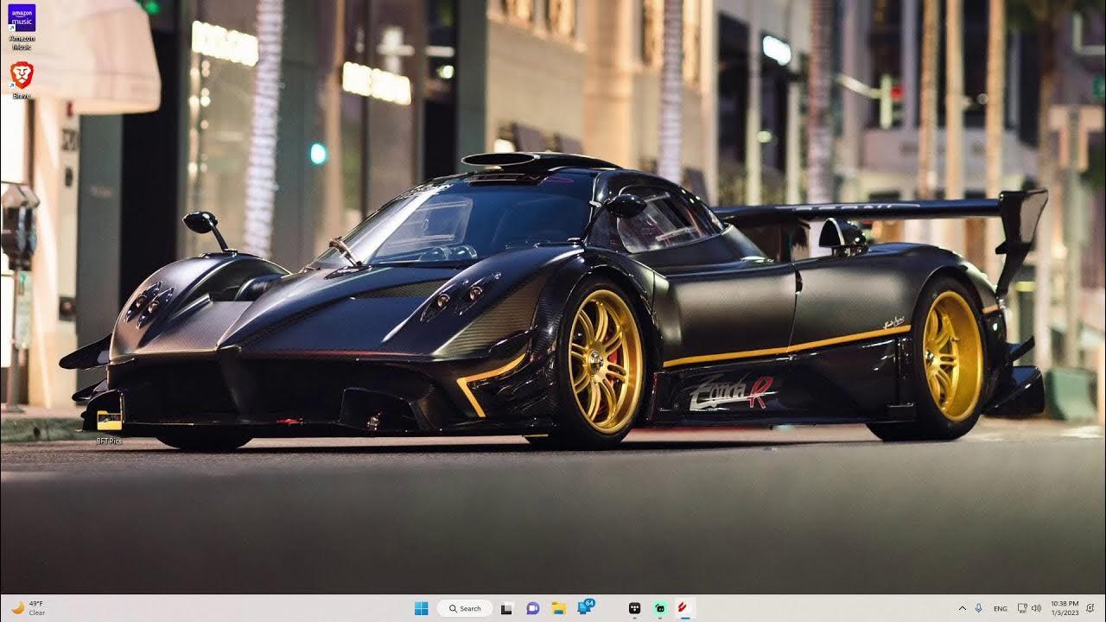Click the network icon in system tray
The image size is (1106, 622).
click(x=1022, y=608)
